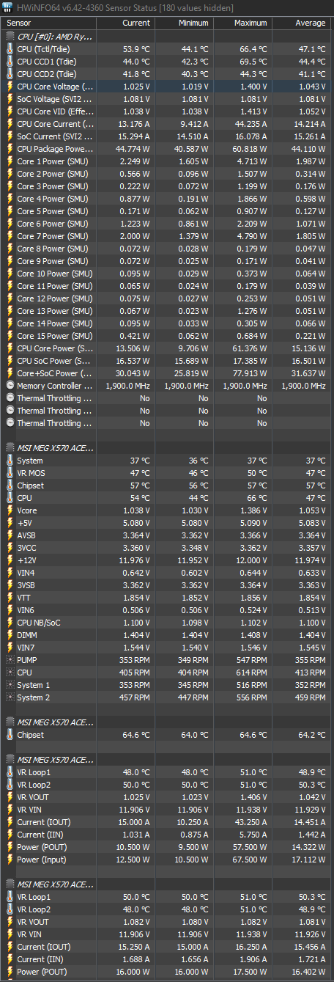Click the lightning icon of Vcore row

[x=10, y=510]
